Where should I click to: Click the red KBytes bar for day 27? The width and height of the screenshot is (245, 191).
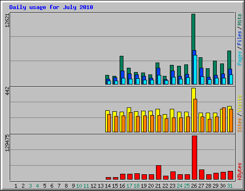(201, 174)
